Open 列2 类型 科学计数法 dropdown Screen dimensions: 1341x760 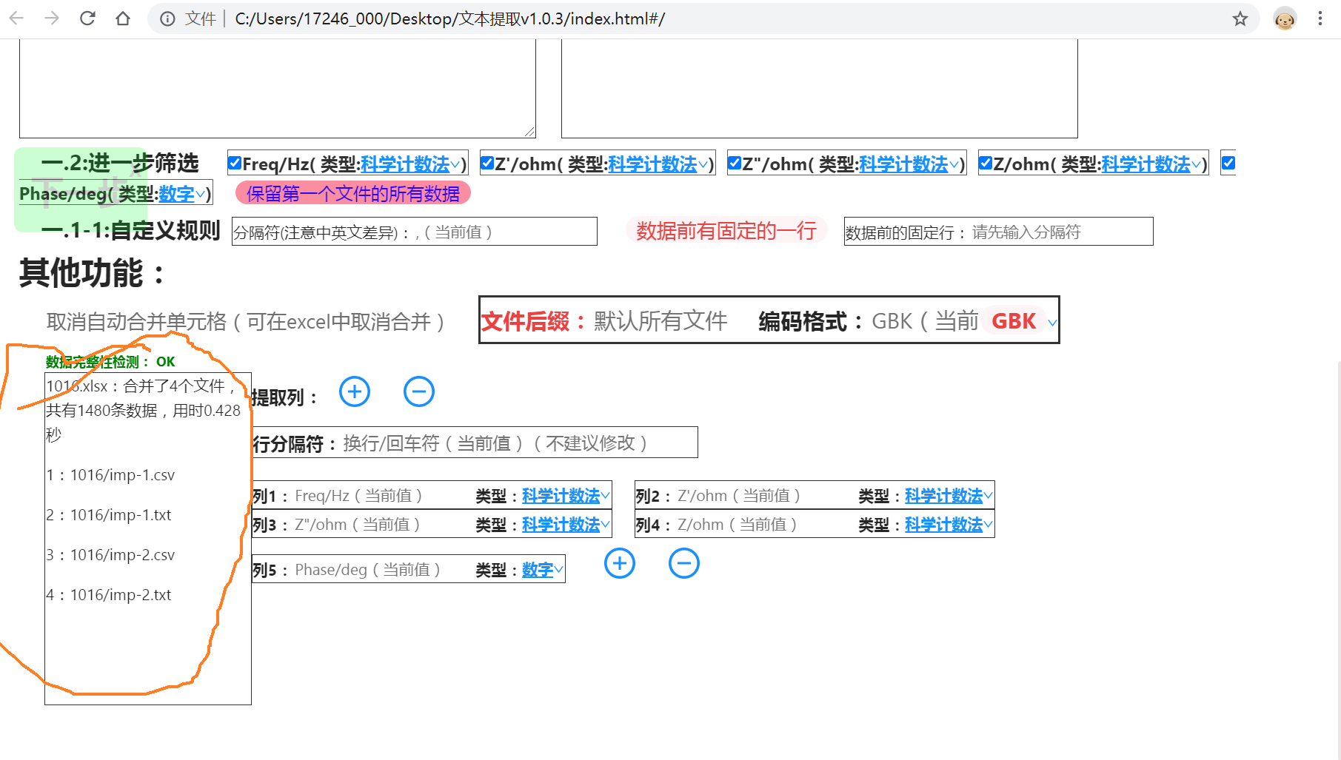pyautogui.click(x=949, y=496)
